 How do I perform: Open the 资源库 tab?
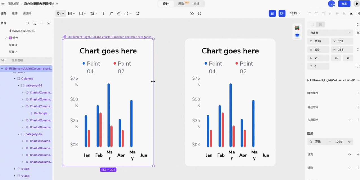pyautogui.click(x=27, y=13)
